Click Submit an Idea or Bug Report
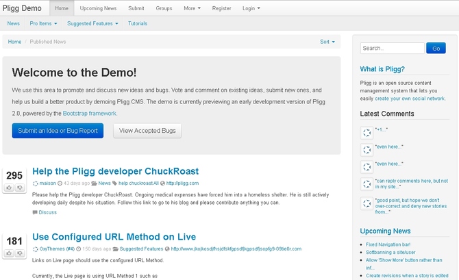459x280 pixels. coord(58,131)
